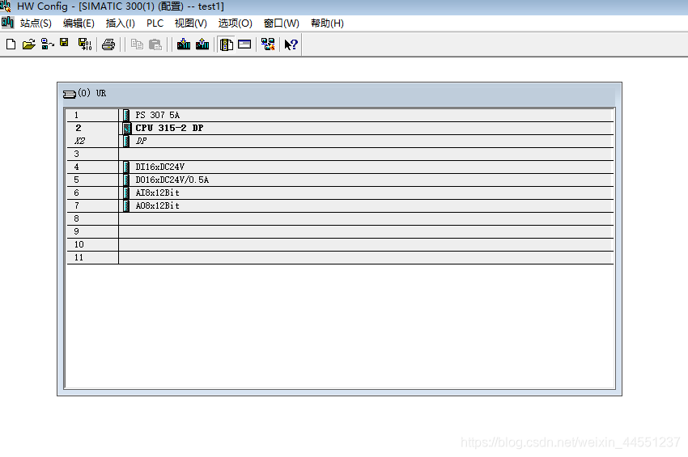This screenshot has height=457, width=688.
Task: Select the AO8x12Bit module row
Action: (340, 205)
